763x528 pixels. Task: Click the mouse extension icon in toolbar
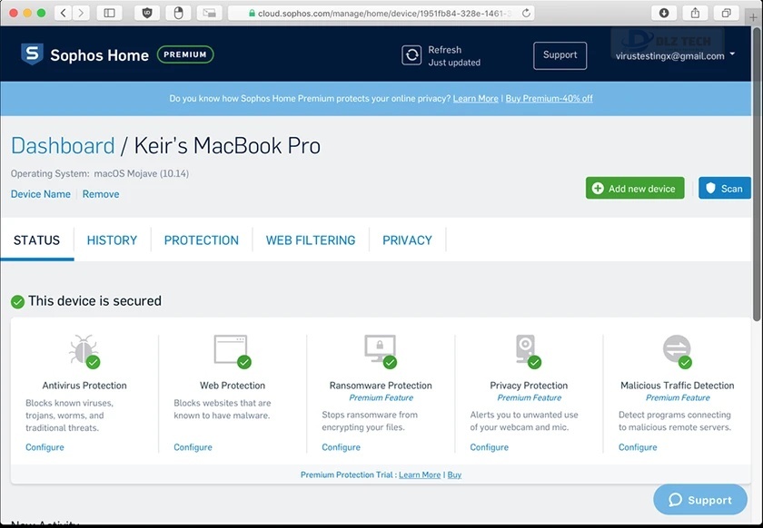[x=178, y=13]
